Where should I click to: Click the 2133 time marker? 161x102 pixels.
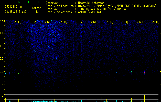[x=48, y=22]
